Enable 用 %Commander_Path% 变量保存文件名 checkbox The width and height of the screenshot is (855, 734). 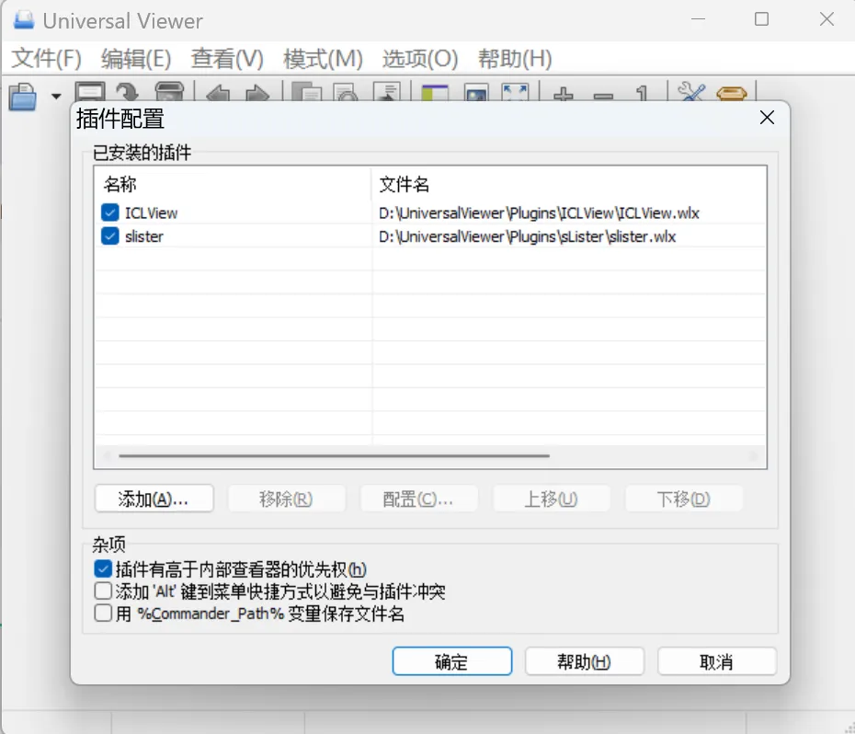tap(103, 613)
